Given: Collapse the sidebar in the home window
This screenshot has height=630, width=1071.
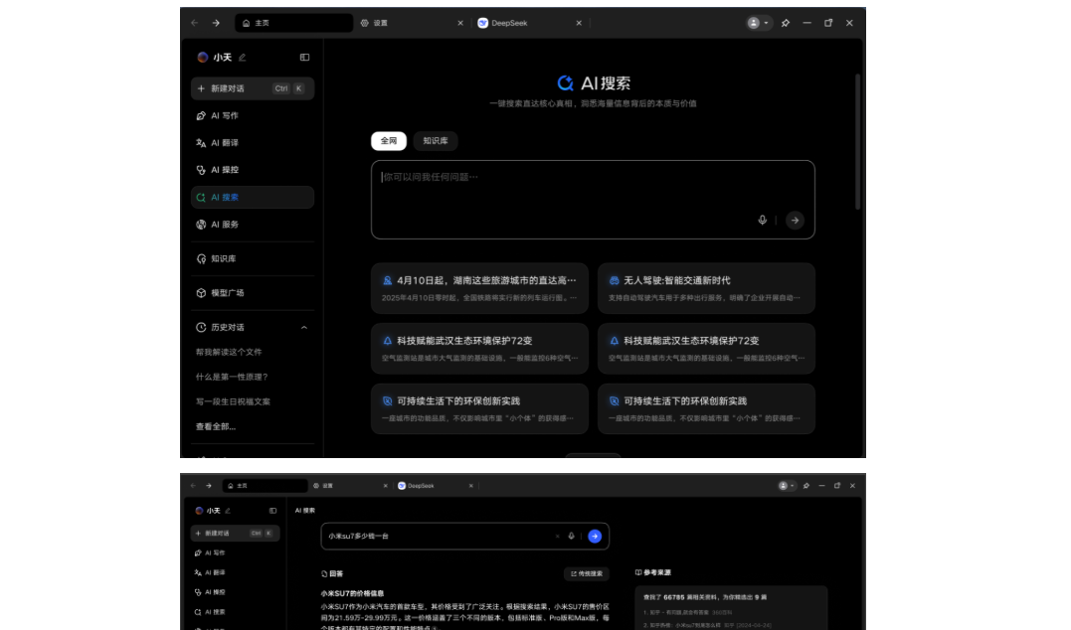Looking at the screenshot, I should [x=304, y=58].
